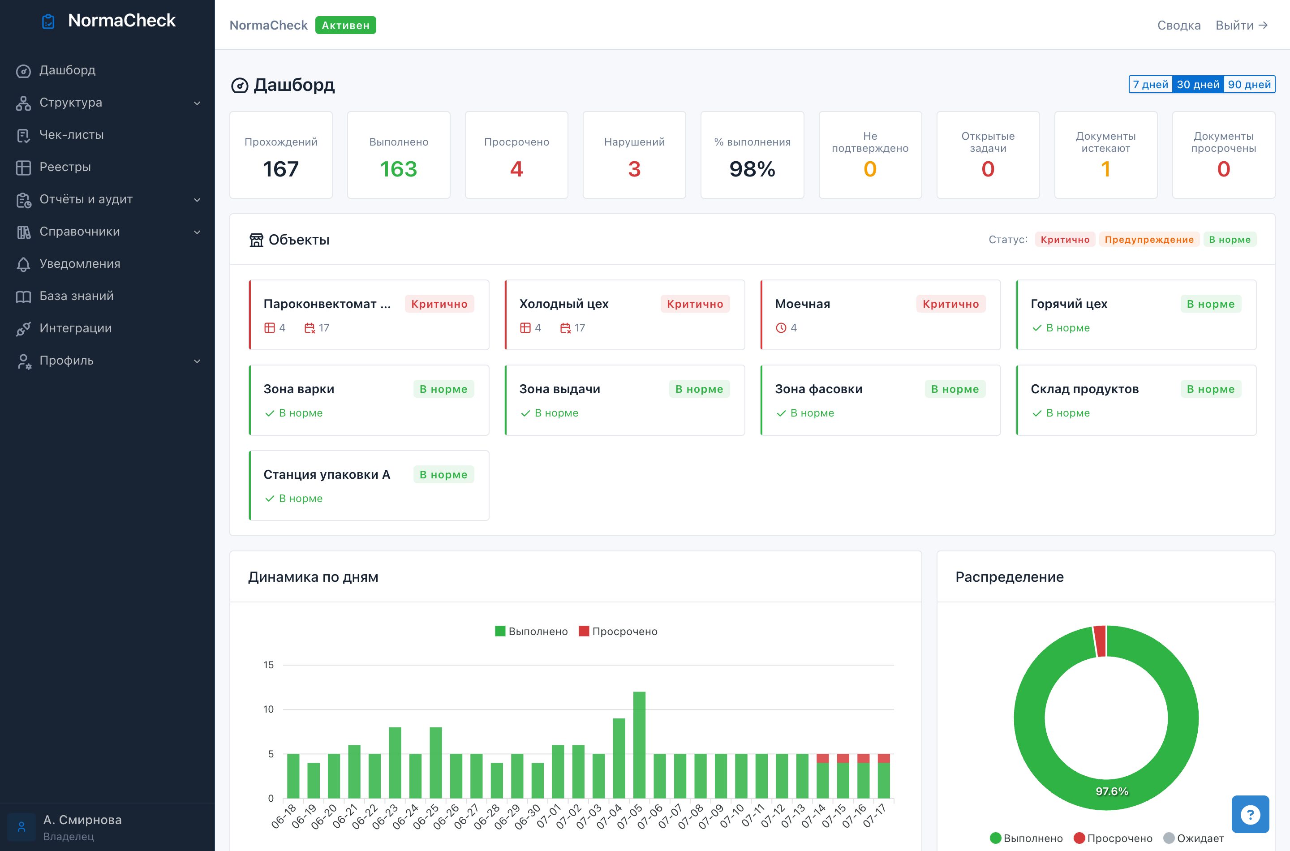Switch period to 90 дней
This screenshot has width=1290, height=851.
(x=1249, y=85)
